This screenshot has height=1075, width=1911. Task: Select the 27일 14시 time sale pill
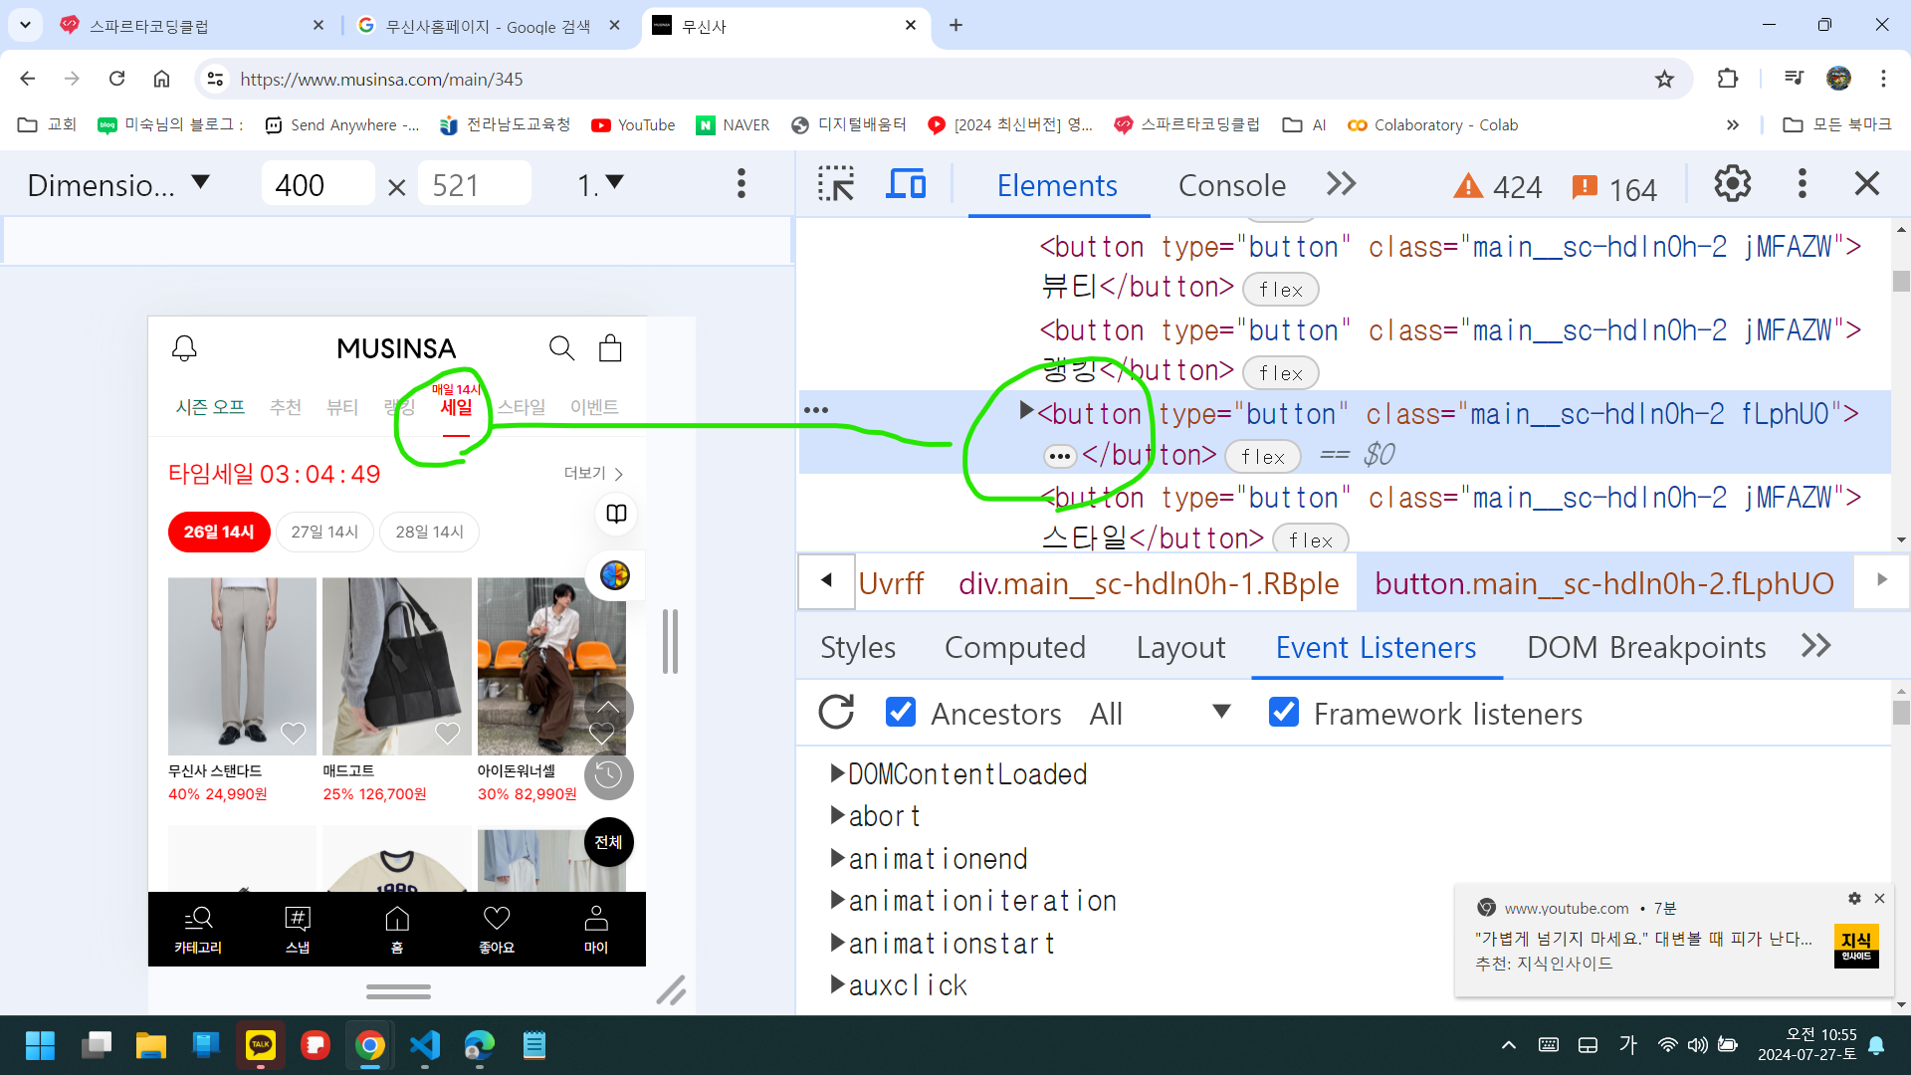(324, 532)
